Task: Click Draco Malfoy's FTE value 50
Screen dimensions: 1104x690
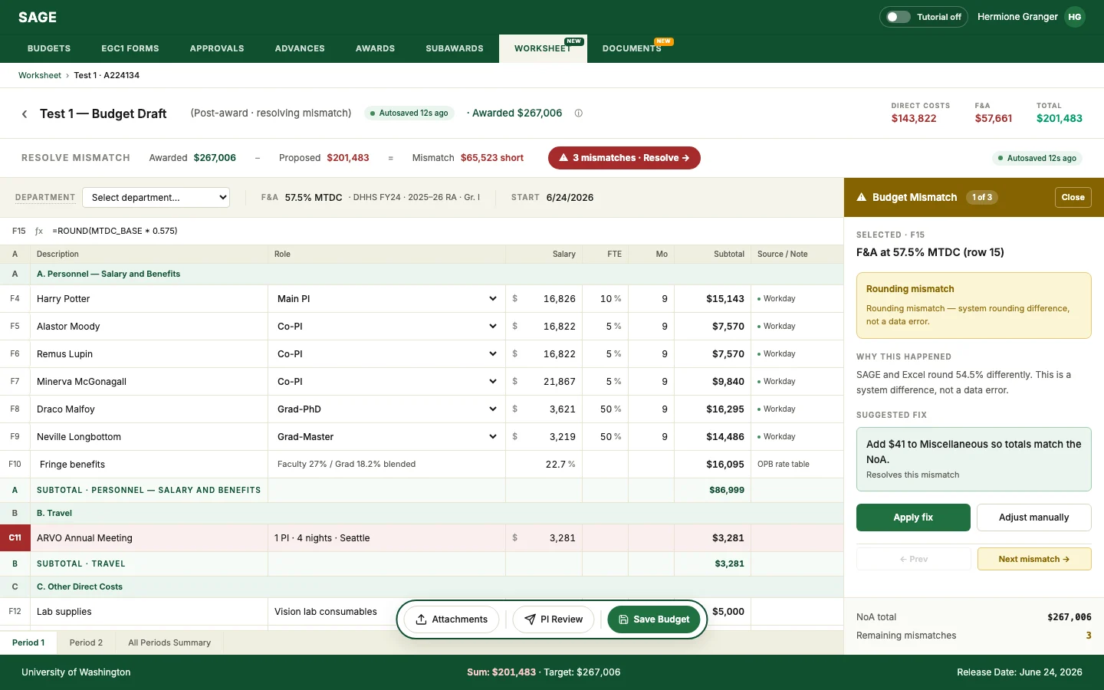Action: point(606,409)
